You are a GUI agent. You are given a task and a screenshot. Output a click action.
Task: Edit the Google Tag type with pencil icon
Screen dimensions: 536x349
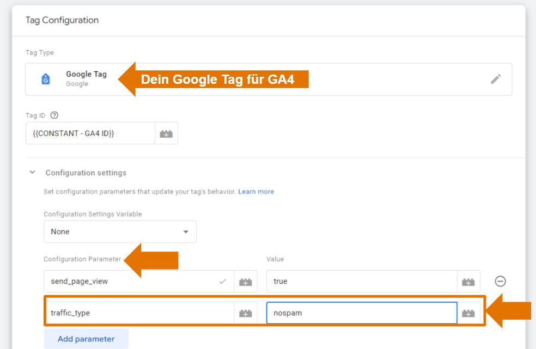(x=496, y=78)
